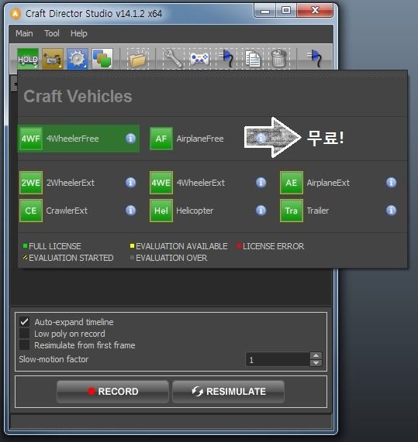This screenshot has height=442, width=418.
Task: Open the Tool menu
Action: click(52, 33)
